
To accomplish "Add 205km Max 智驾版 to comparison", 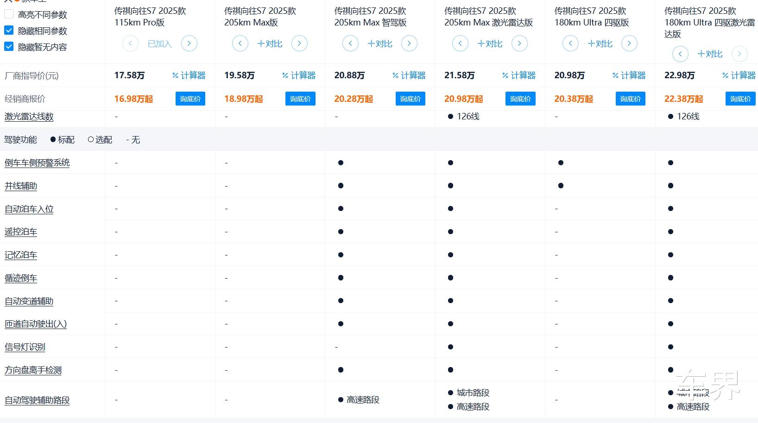I will pyautogui.click(x=380, y=44).
